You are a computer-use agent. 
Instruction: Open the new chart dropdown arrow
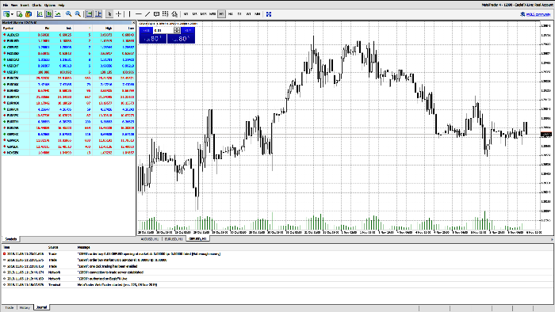[x=13, y=13]
